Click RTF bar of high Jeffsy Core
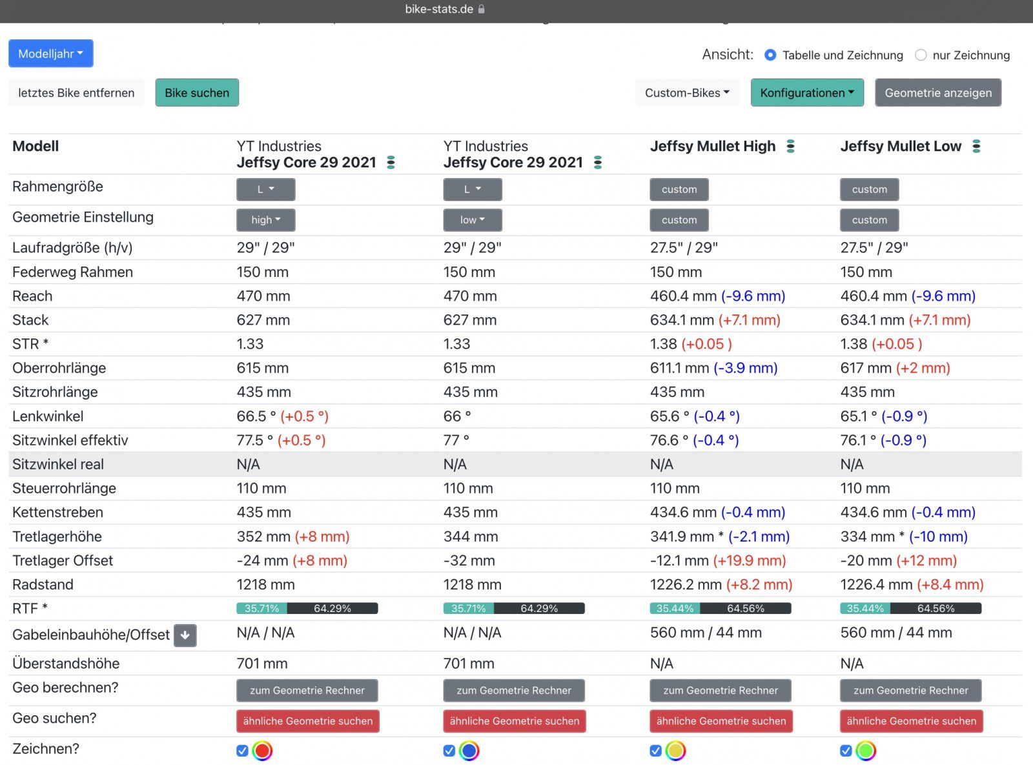Screen dimensions: 1033x765 point(307,608)
